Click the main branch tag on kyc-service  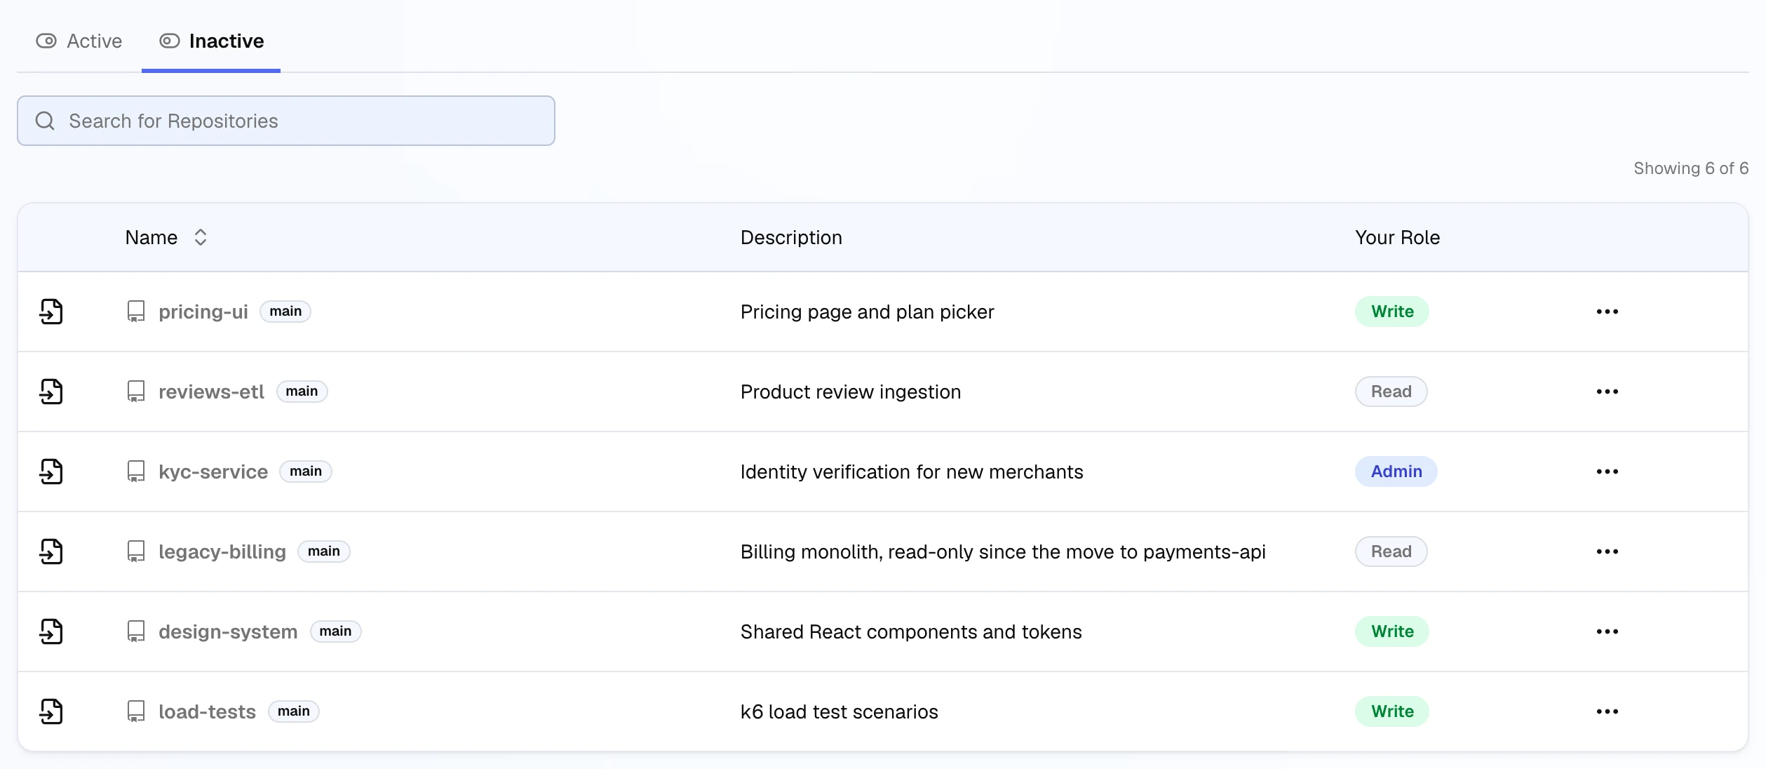pos(306,472)
